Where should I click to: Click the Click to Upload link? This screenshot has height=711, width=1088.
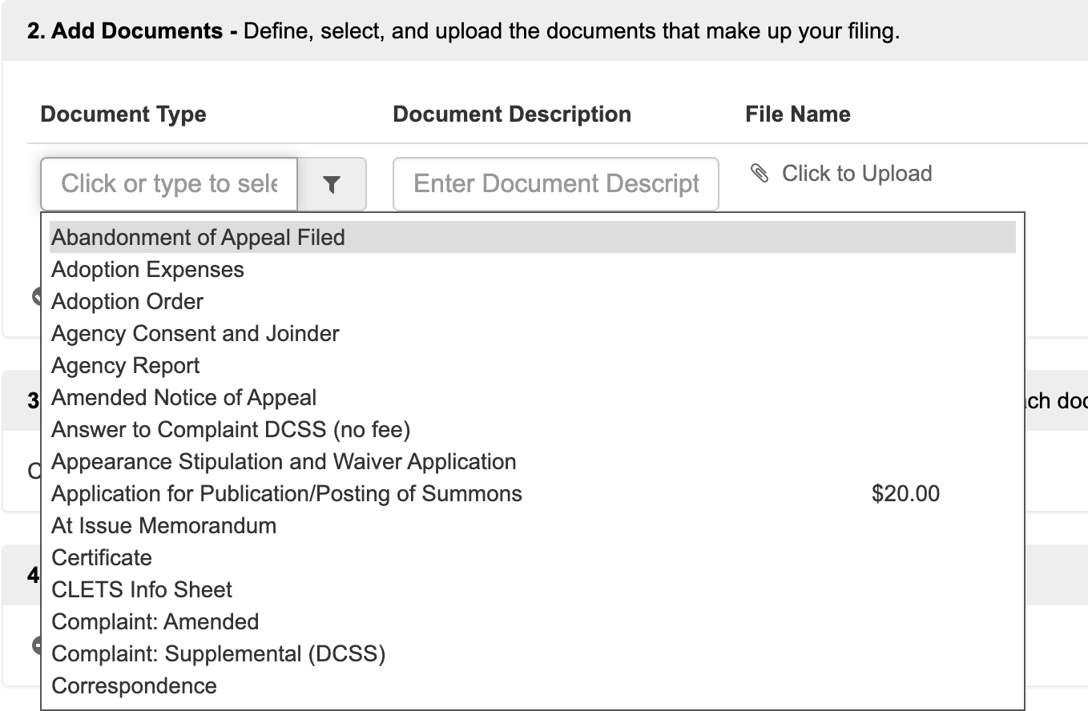point(856,174)
